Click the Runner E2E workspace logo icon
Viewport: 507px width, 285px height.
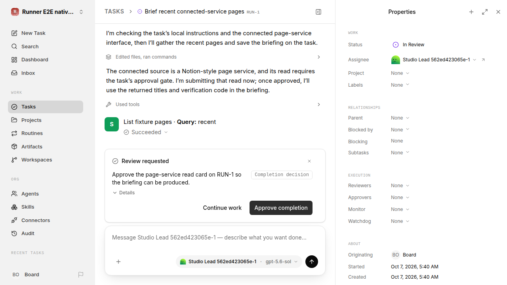pyautogui.click(x=15, y=12)
